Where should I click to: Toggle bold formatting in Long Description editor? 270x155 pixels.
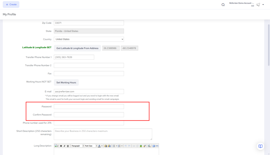pos(61,146)
